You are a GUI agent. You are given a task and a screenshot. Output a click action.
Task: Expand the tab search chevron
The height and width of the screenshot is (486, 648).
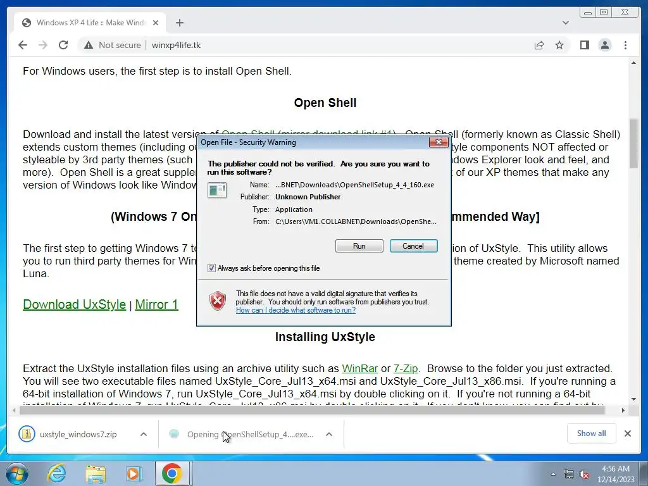coord(566,23)
